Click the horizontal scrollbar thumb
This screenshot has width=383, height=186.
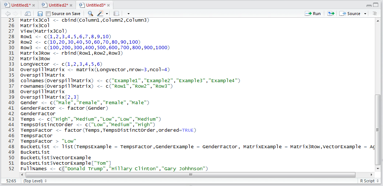(190, 175)
